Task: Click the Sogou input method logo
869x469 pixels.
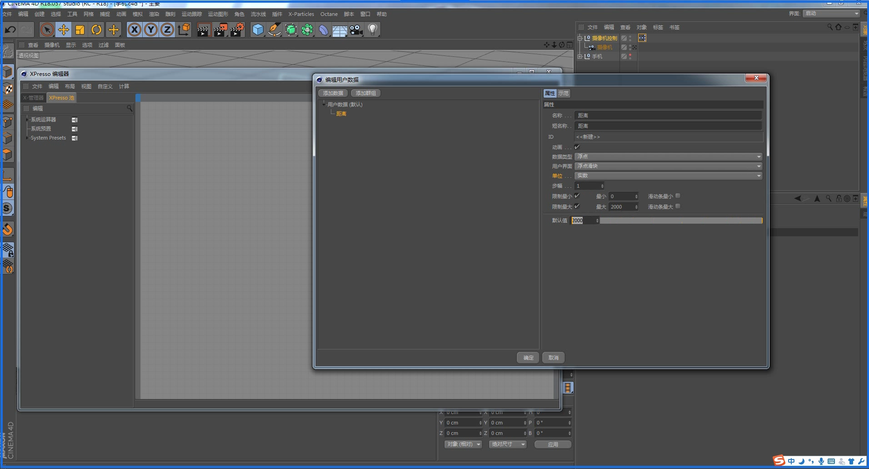Action: pyautogui.click(x=779, y=461)
